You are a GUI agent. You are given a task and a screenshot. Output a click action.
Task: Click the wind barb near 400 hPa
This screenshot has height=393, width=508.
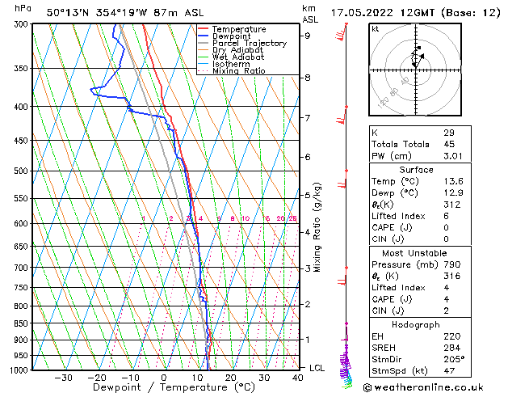click(342, 115)
